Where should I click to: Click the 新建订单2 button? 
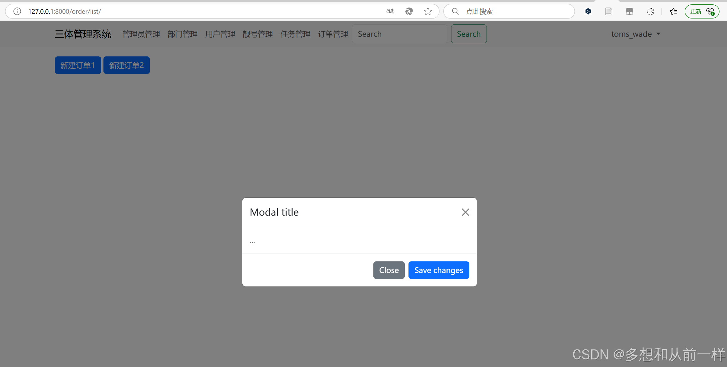click(126, 65)
